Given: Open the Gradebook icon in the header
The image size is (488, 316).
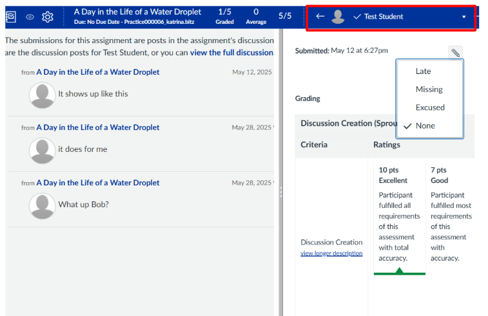Looking at the screenshot, I should pyautogui.click(x=10, y=17).
